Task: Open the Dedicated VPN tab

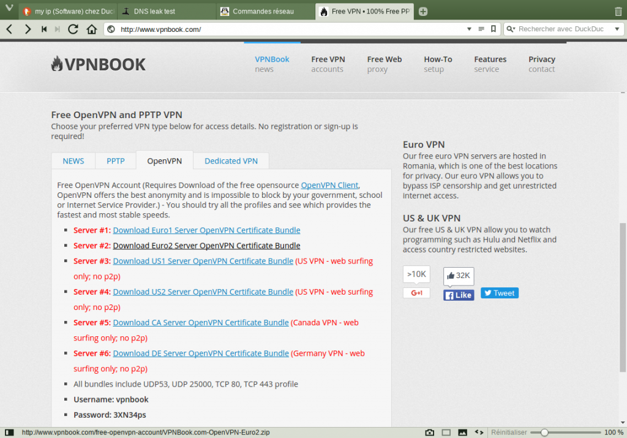Action: click(231, 160)
